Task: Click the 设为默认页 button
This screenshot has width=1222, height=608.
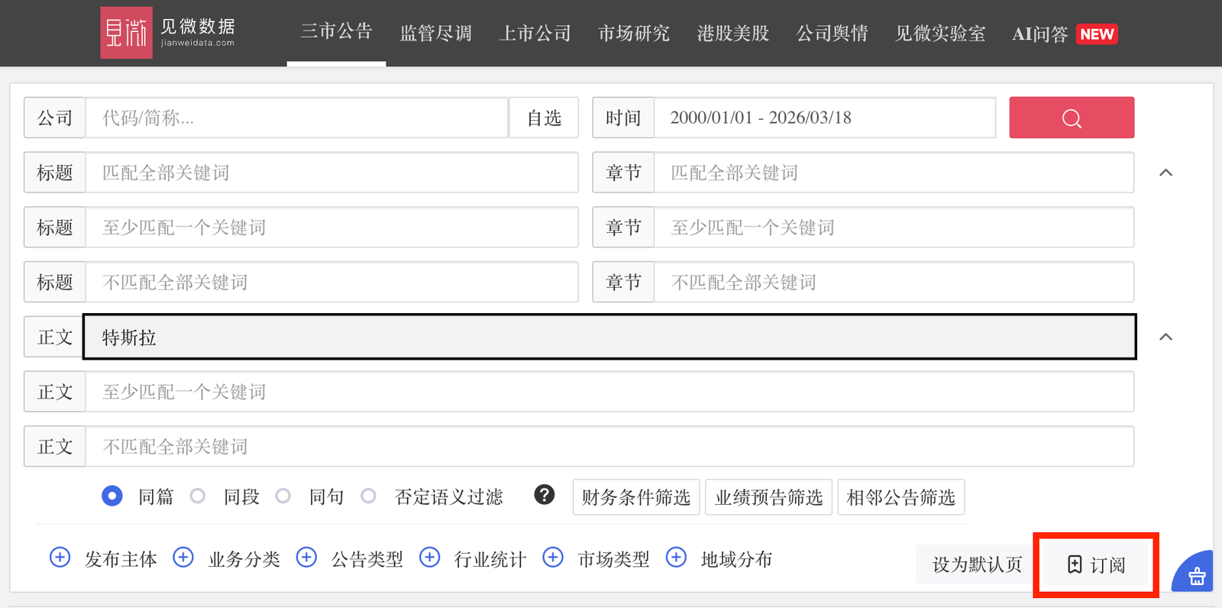Action: click(977, 564)
